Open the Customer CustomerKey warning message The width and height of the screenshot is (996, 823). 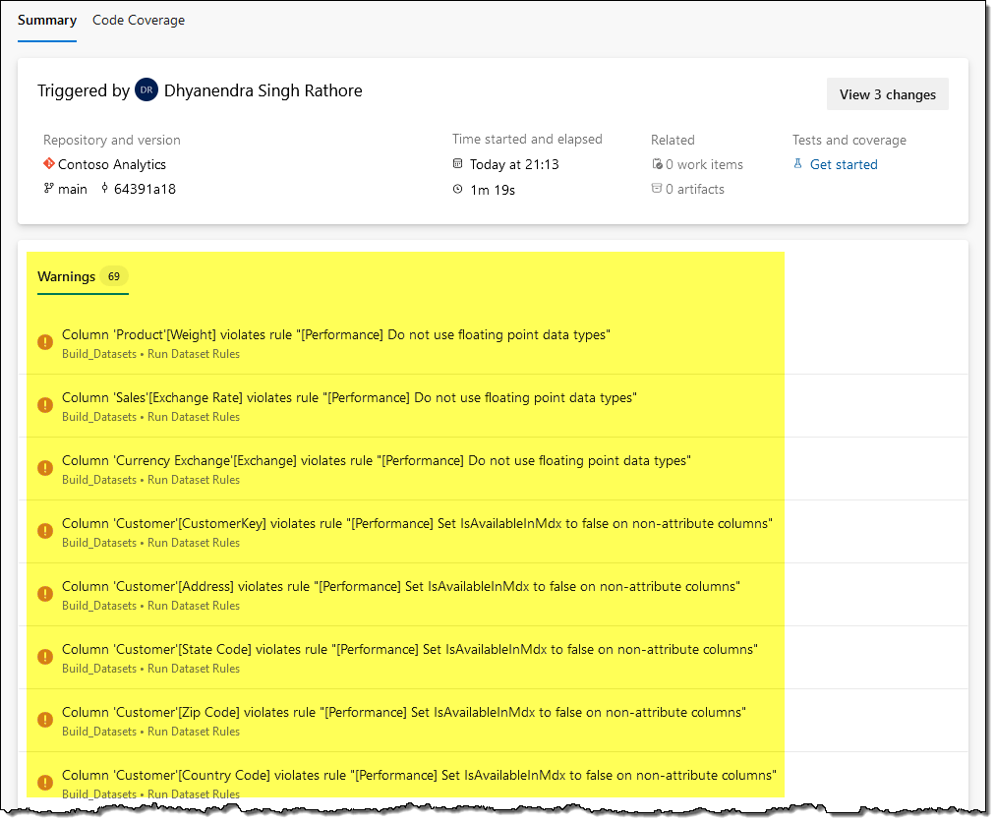pos(417,523)
